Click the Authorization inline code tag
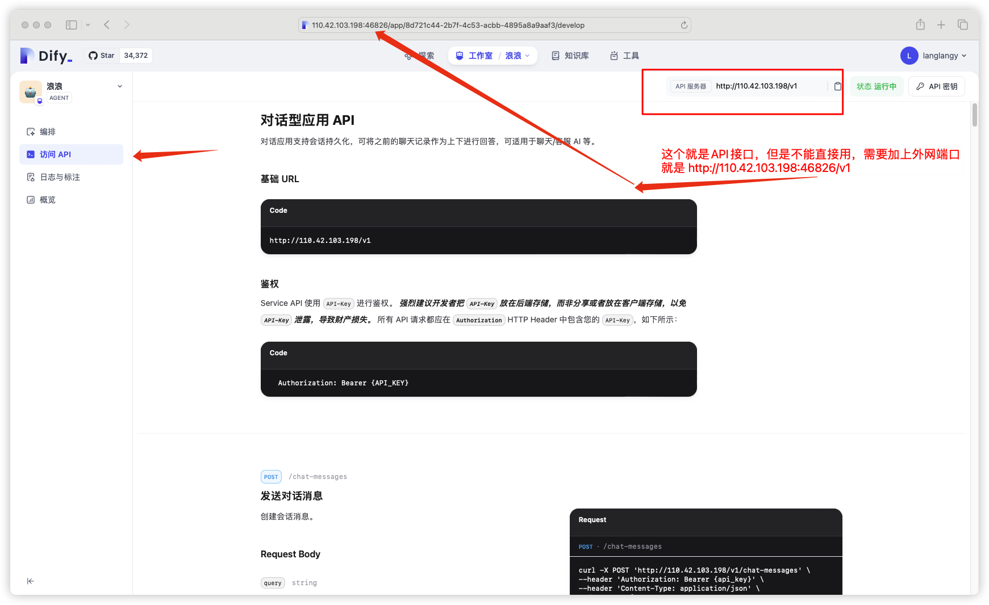989x605 pixels. (479, 320)
